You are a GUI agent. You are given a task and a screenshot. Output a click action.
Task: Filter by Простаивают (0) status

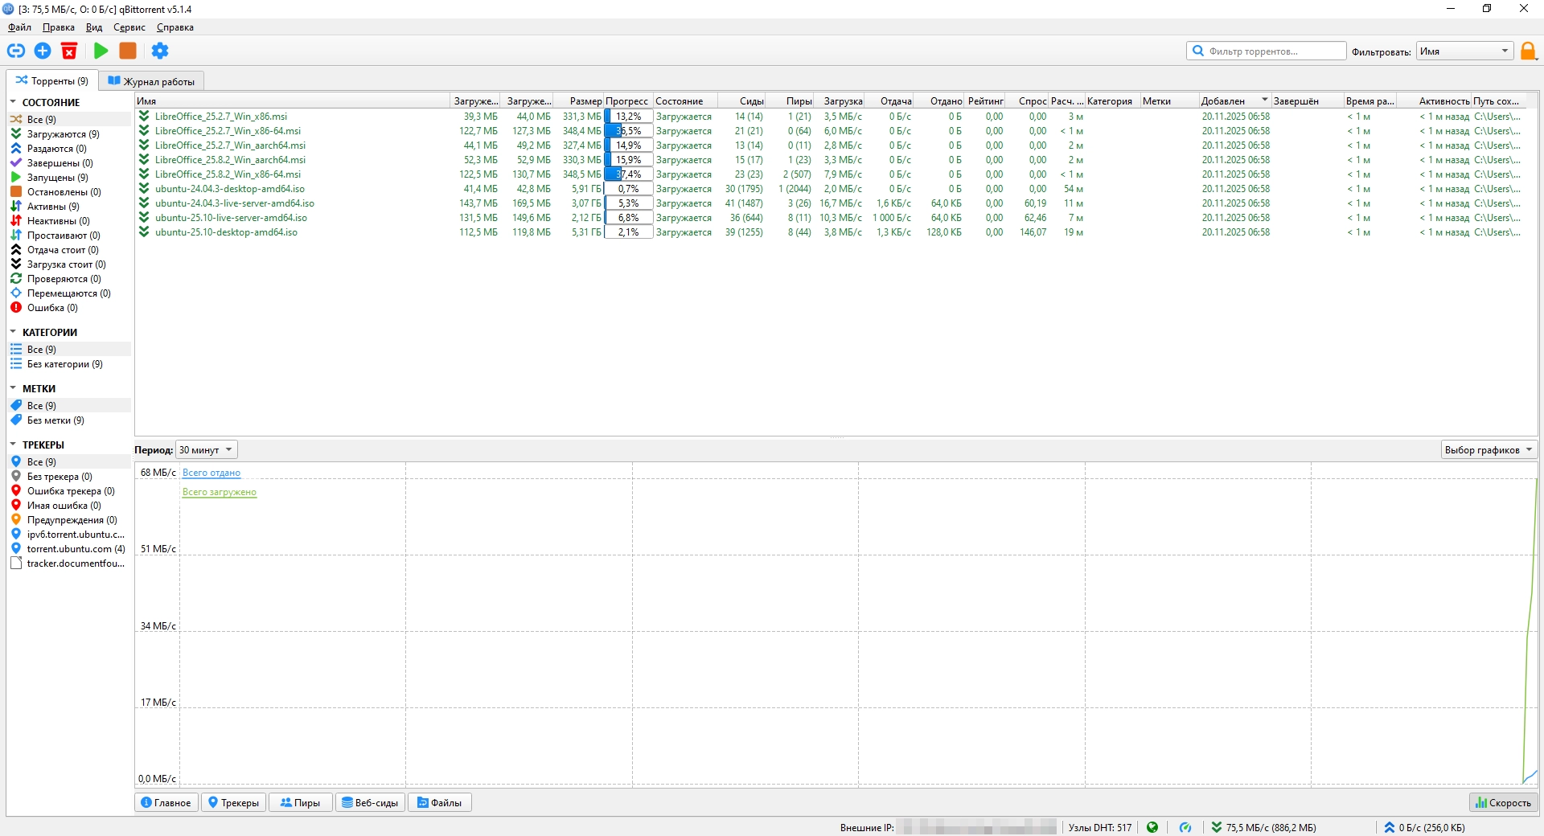(64, 236)
